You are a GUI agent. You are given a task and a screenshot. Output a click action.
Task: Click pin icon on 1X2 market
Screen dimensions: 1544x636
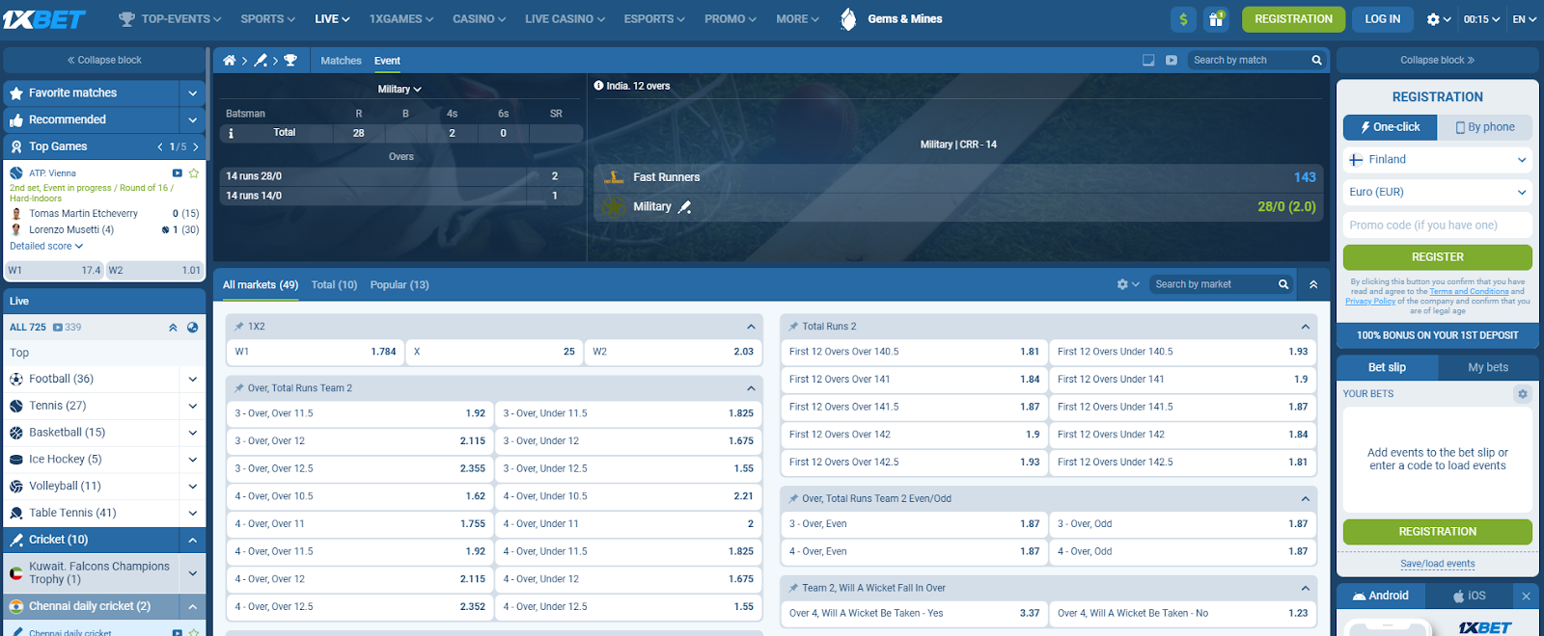point(238,327)
